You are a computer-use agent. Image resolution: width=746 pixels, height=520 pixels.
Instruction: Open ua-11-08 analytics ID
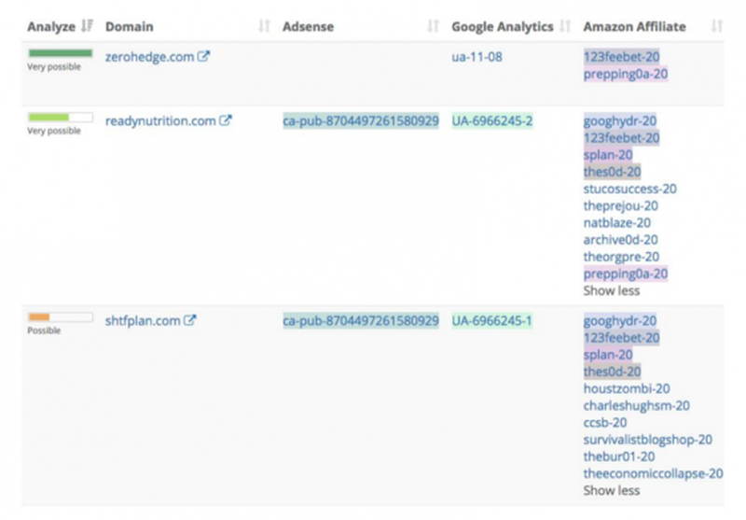click(477, 57)
